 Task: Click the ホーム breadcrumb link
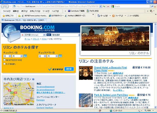coord(27,39)
